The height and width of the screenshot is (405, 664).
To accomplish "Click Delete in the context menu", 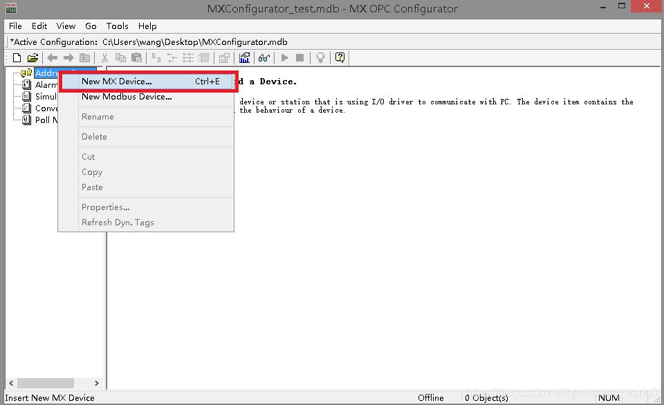I will click(146, 137).
